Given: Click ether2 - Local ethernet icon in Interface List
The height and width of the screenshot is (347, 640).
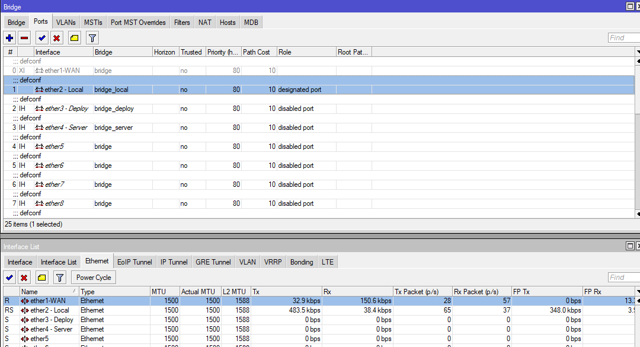Looking at the screenshot, I should coord(25,310).
